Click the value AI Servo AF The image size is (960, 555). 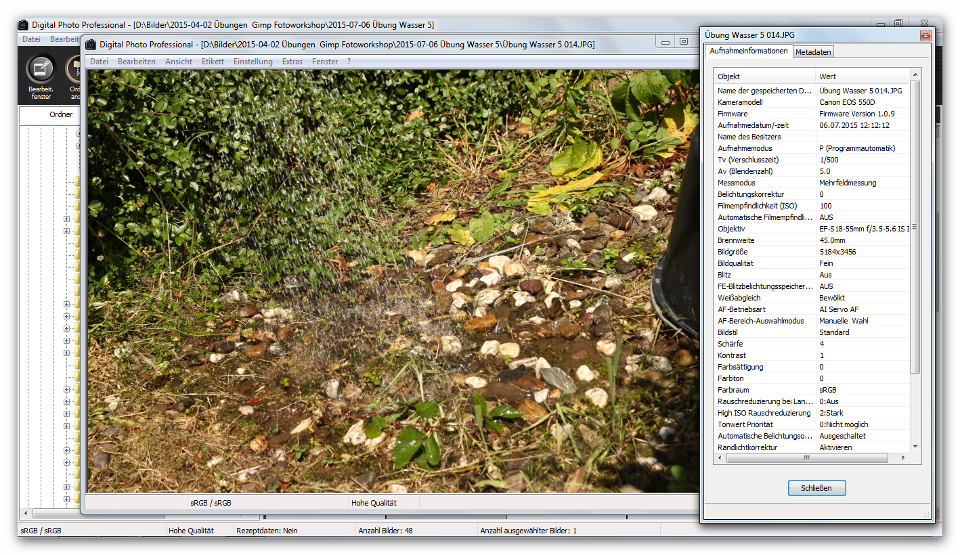tap(839, 309)
